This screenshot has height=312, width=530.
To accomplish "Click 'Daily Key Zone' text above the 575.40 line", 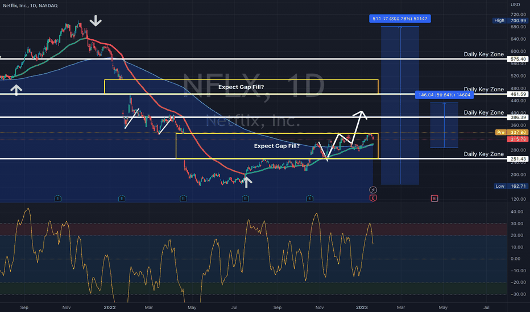I will [484, 54].
